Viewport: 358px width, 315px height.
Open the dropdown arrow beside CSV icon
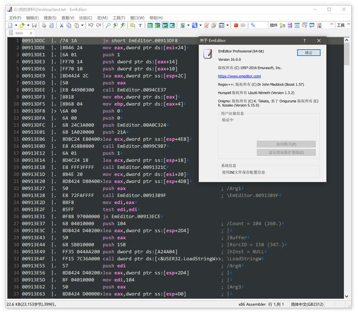189,25
